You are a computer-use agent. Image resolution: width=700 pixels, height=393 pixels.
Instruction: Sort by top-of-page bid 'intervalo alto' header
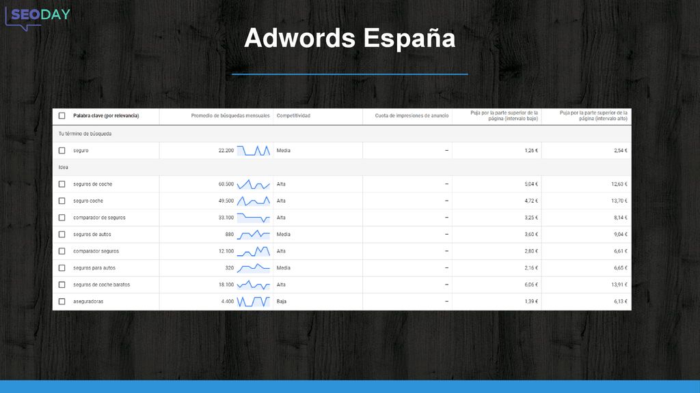(x=593, y=116)
